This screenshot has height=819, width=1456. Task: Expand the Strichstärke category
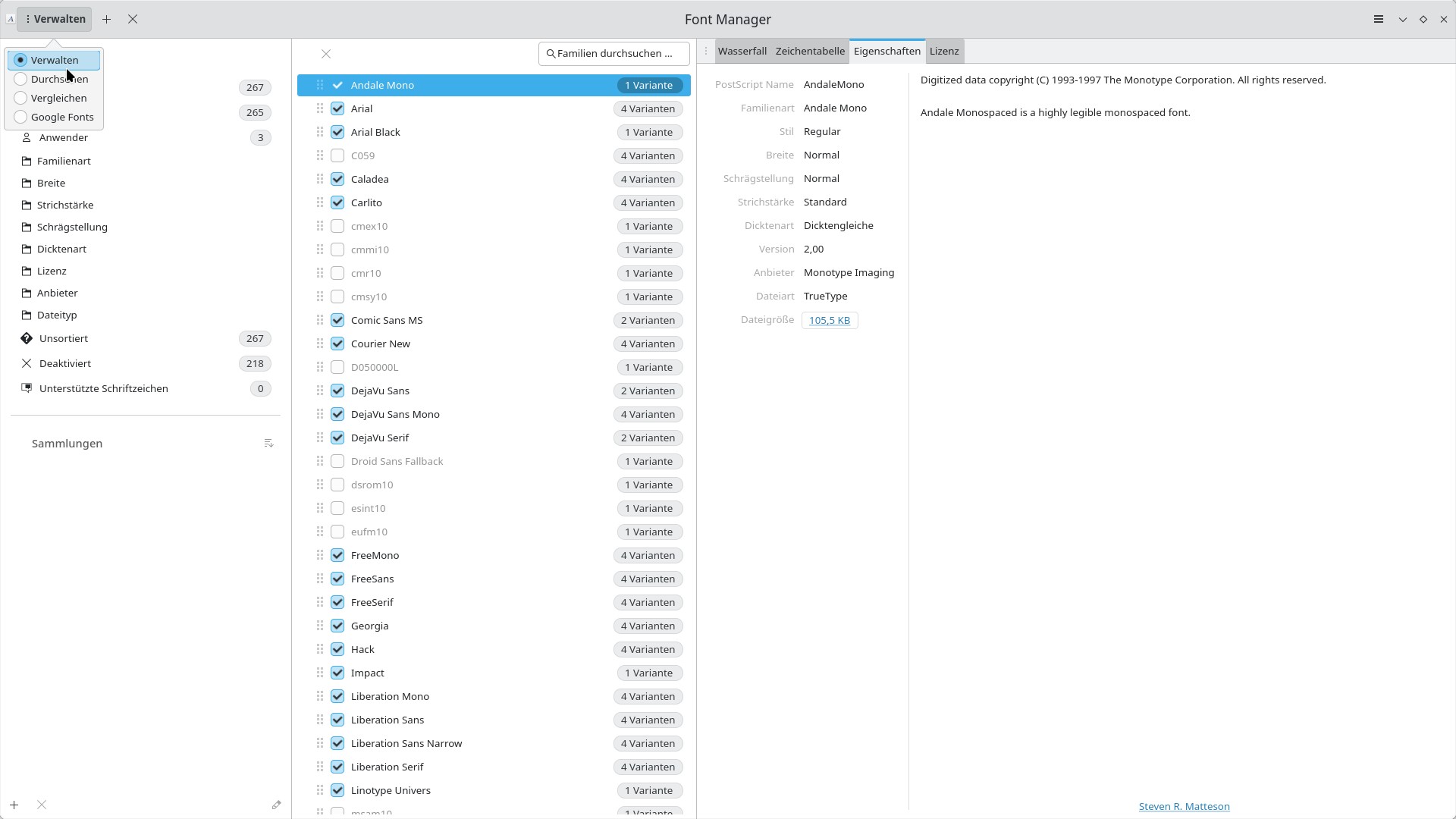pos(65,206)
